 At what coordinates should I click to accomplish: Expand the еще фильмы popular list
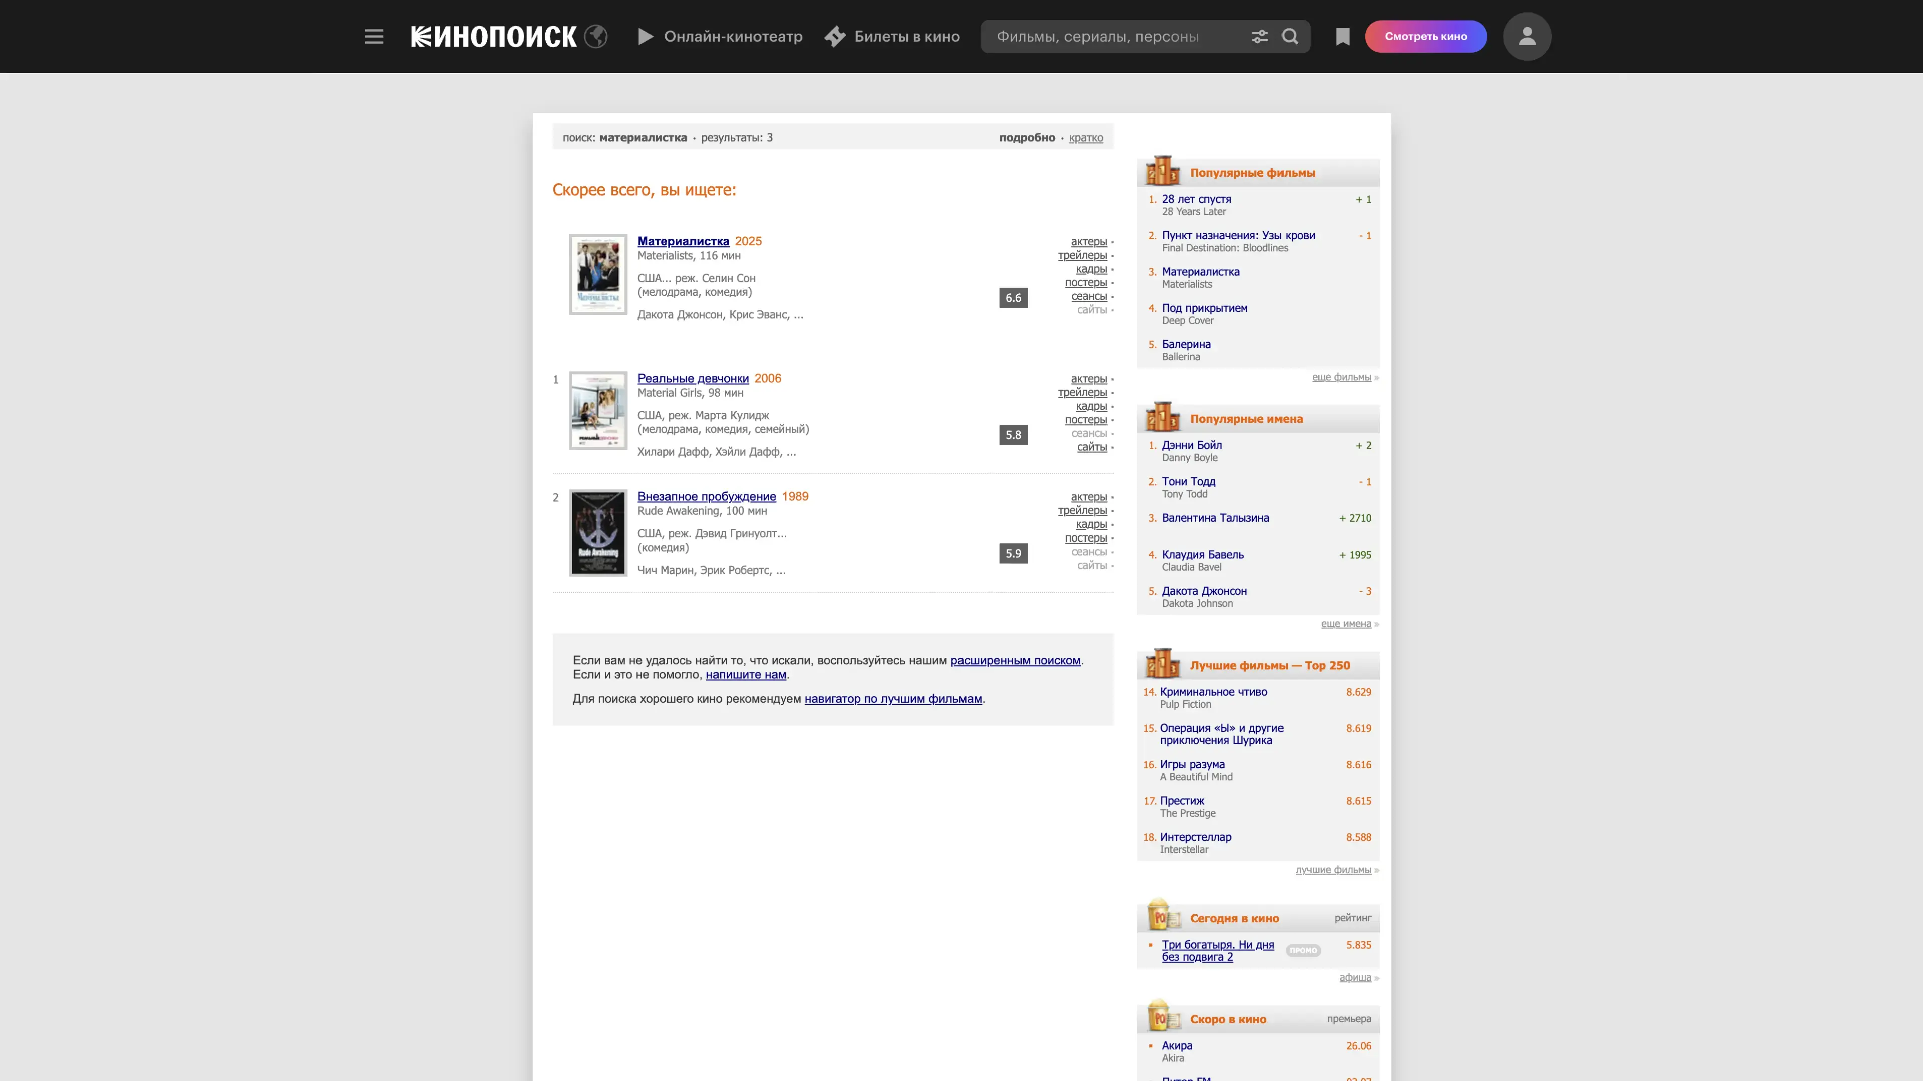pyautogui.click(x=1341, y=377)
